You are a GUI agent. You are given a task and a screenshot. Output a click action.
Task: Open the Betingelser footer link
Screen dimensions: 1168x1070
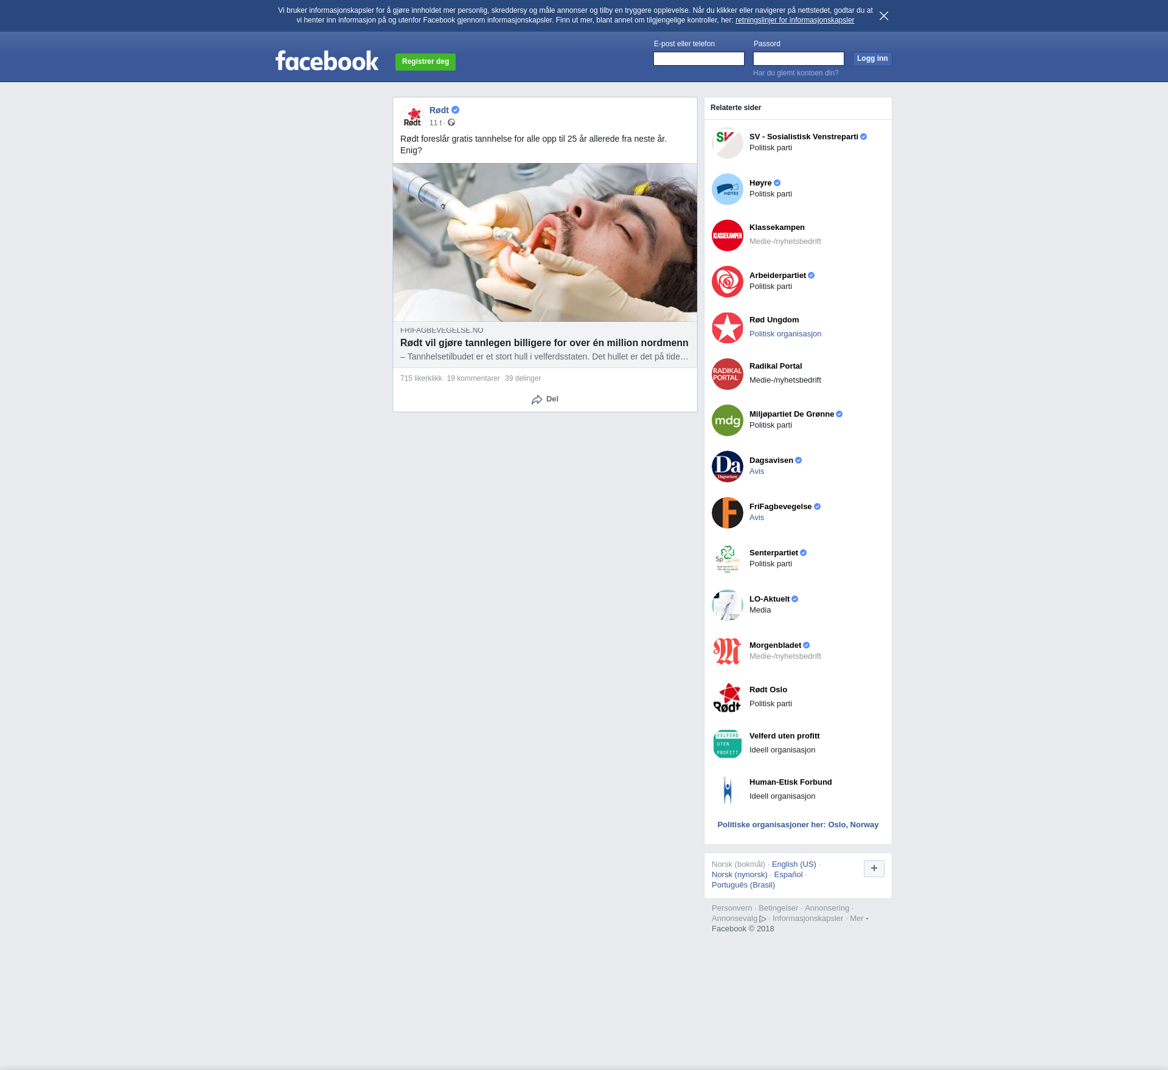[778, 908]
